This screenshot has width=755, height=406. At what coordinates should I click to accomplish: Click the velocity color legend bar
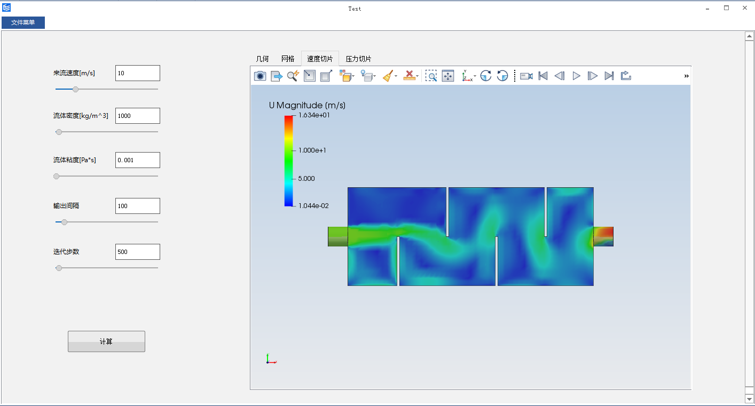(x=289, y=161)
